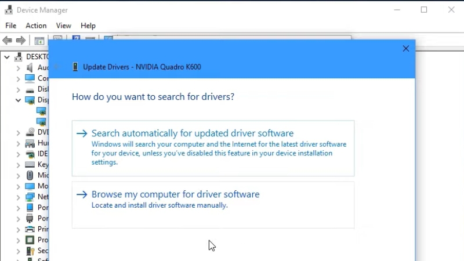Close the Update Drivers dialog
Viewport: 464px width, 261px height.
click(x=405, y=49)
